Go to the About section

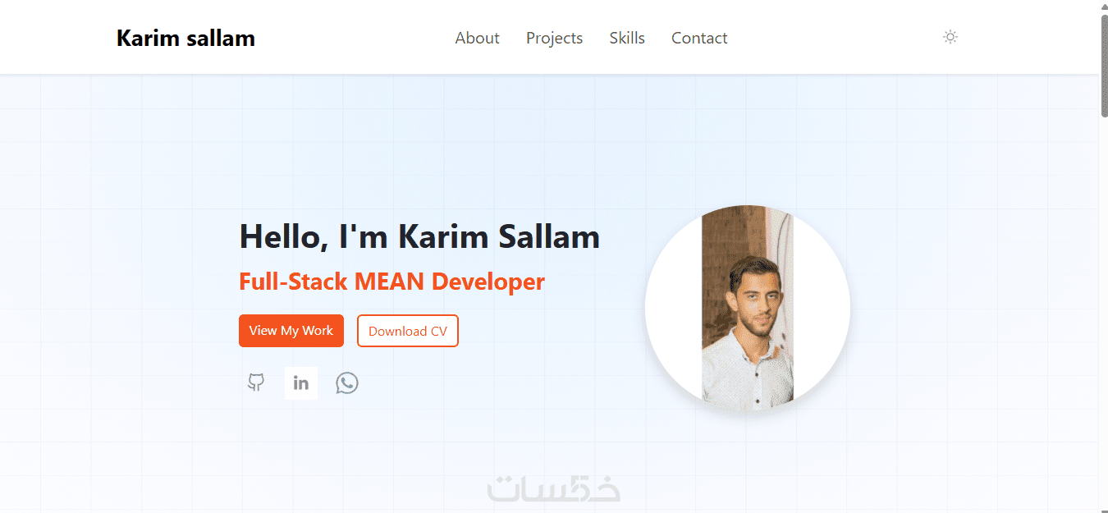coord(477,38)
